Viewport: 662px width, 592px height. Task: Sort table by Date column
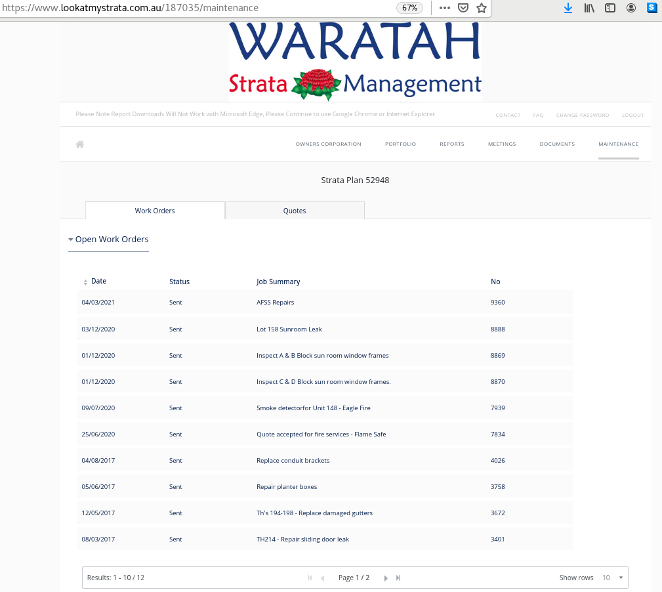coord(94,281)
